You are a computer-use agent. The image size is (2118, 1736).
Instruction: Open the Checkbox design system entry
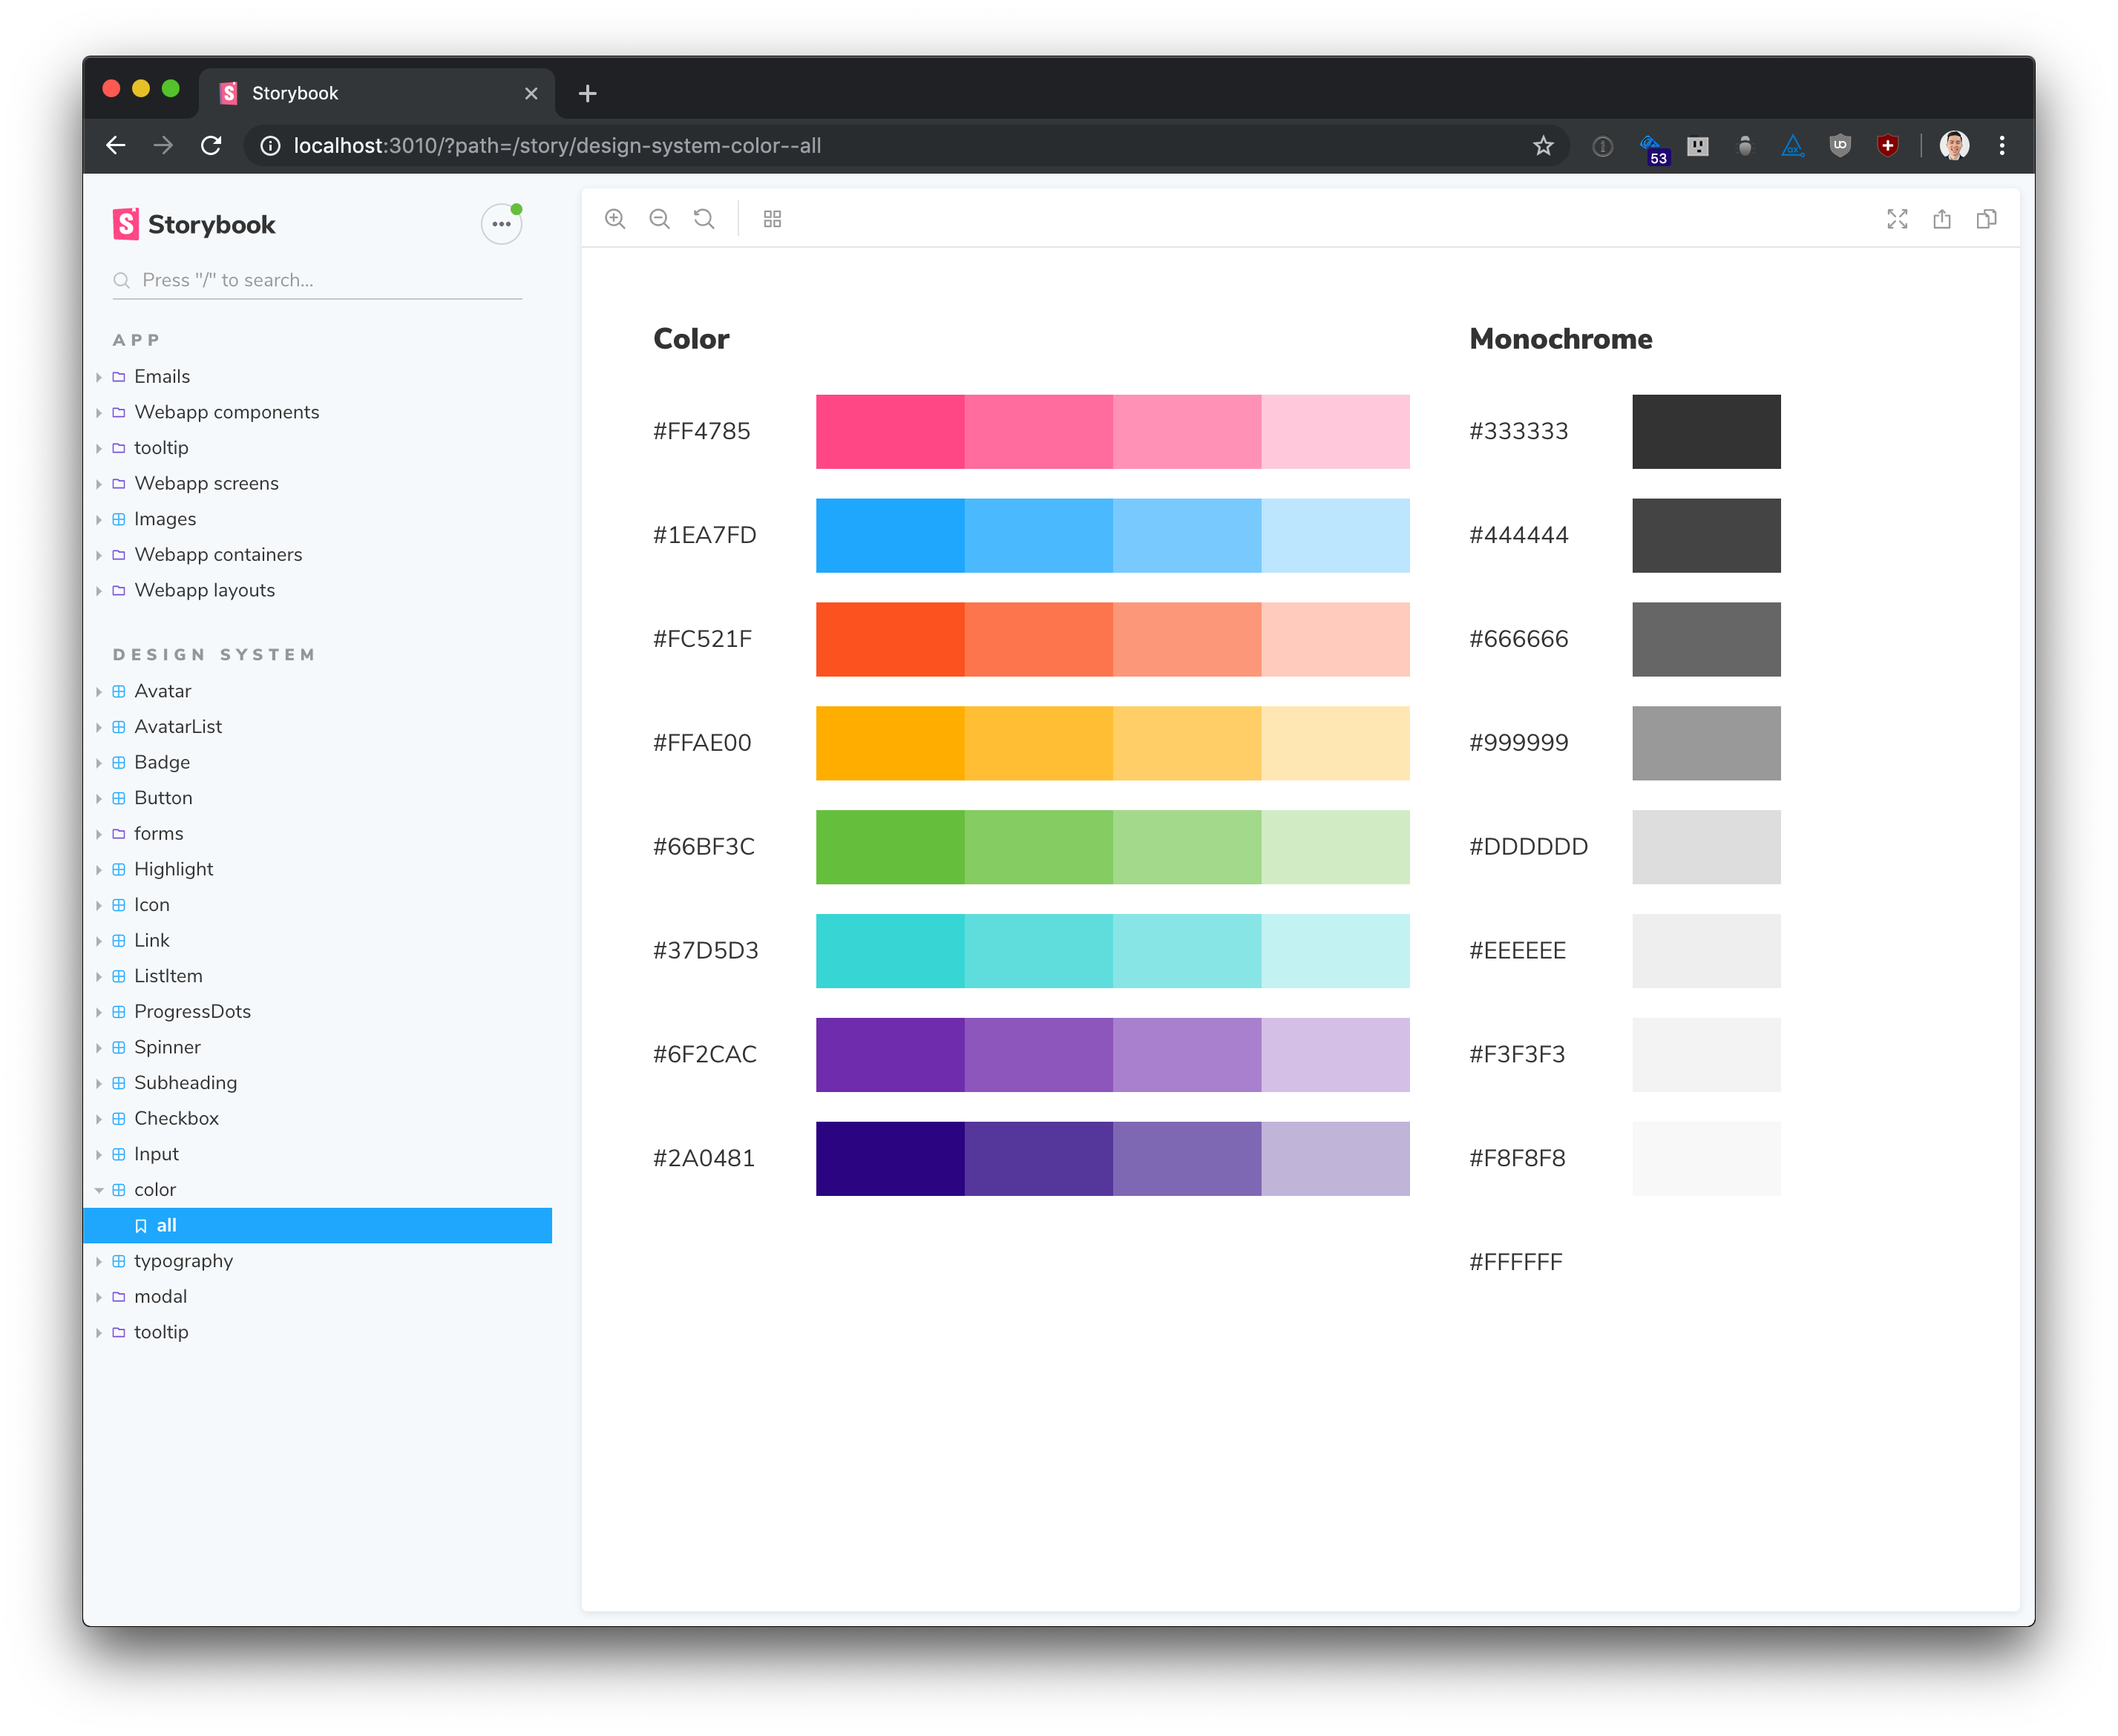(176, 1118)
